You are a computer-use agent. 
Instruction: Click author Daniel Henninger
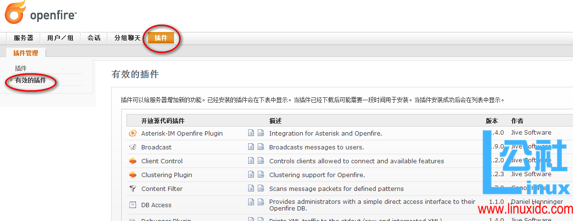coord(537,201)
